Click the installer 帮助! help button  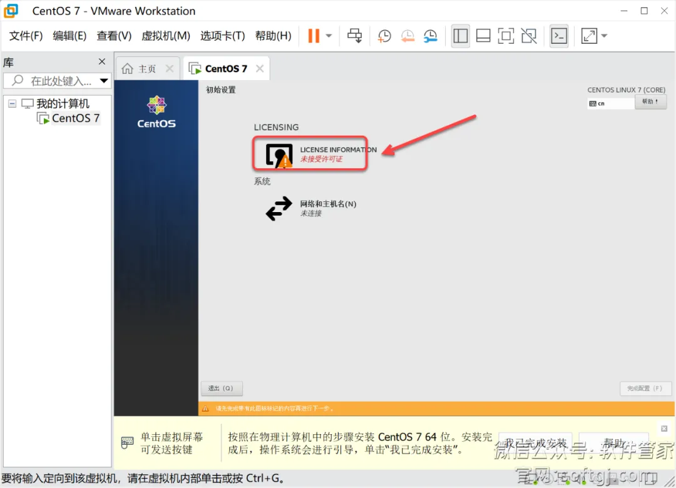point(650,102)
